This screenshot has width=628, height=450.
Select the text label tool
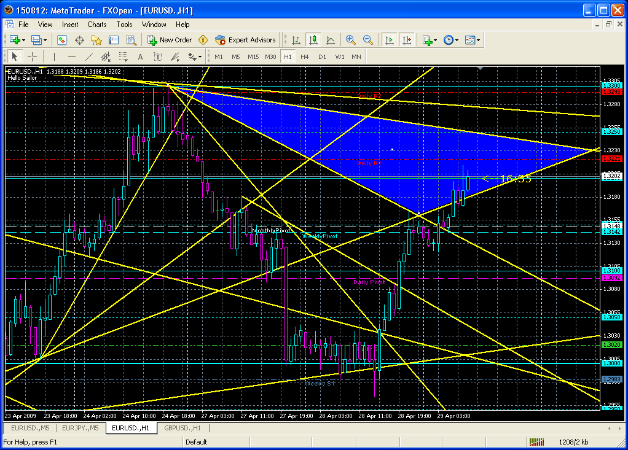point(140,56)
